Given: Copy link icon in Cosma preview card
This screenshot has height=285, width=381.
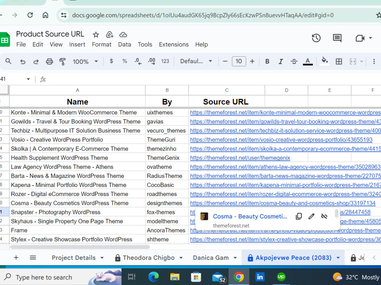Looking at the screenshot, I should 299,216.
